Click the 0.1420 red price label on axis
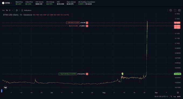Image resolution: width=183 pixels, height=99 pixels. (177, 23)
